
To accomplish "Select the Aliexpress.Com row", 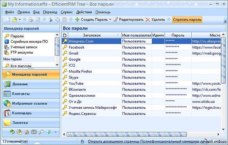I will pyautogui.click(x=141, y=41).
